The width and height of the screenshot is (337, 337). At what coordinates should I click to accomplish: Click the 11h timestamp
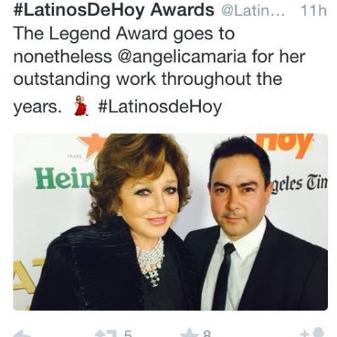[x=314, y=11]
